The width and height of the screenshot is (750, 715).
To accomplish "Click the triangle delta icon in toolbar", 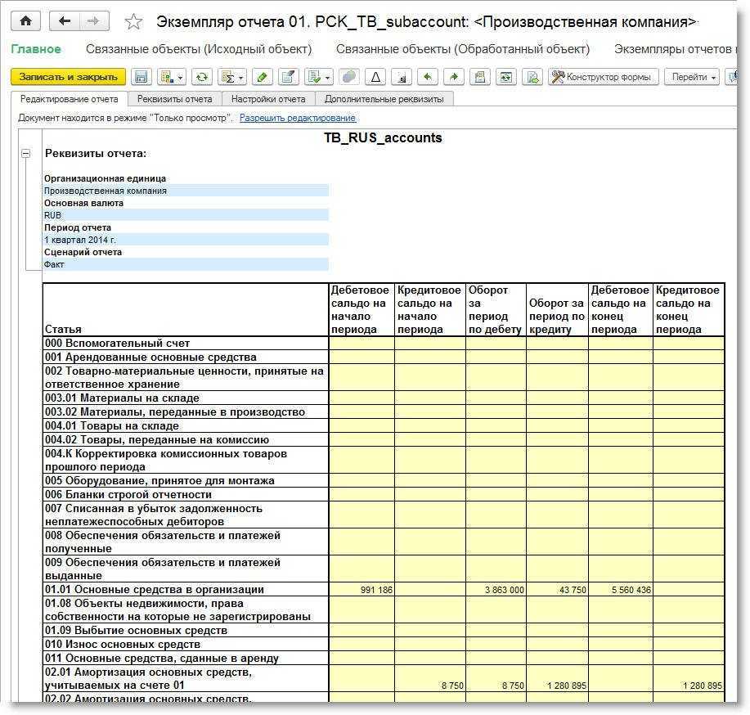I will [x=375, y=77].
